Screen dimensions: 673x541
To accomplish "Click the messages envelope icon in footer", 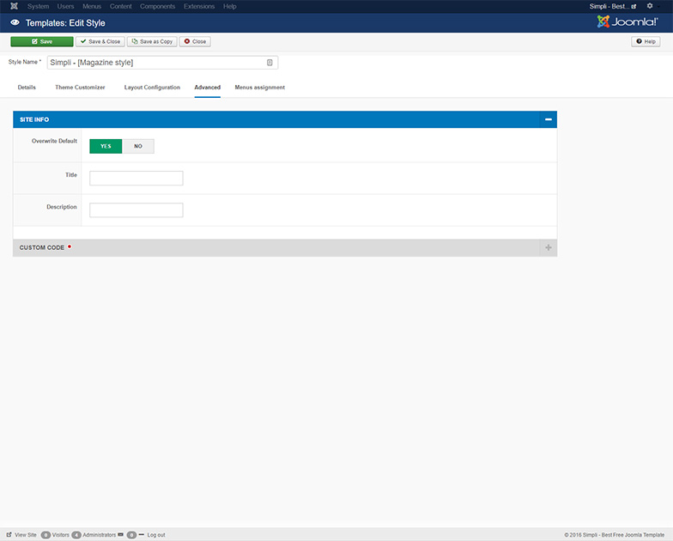I will (x=121, y=534).
